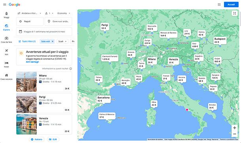
Task: Click the Nizza 45 € marker
Action: (139, 78)
